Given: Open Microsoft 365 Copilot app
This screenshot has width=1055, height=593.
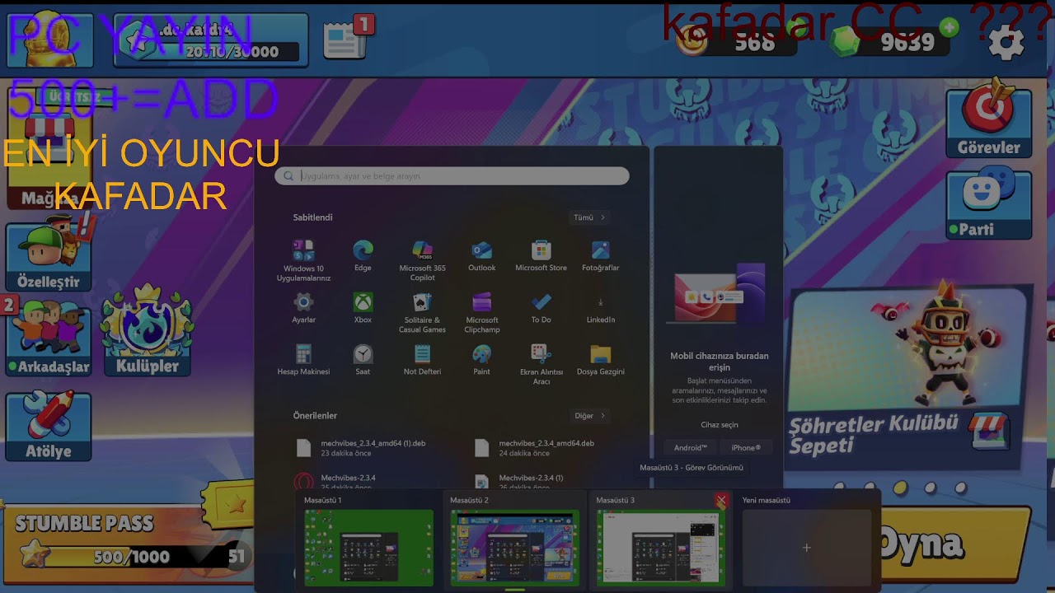Looking at the screenshot, I should [x=422, y=260].
